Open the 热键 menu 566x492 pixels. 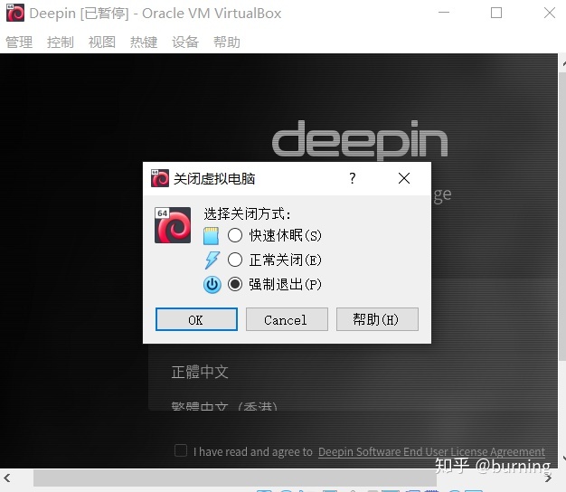pos(144,42)
